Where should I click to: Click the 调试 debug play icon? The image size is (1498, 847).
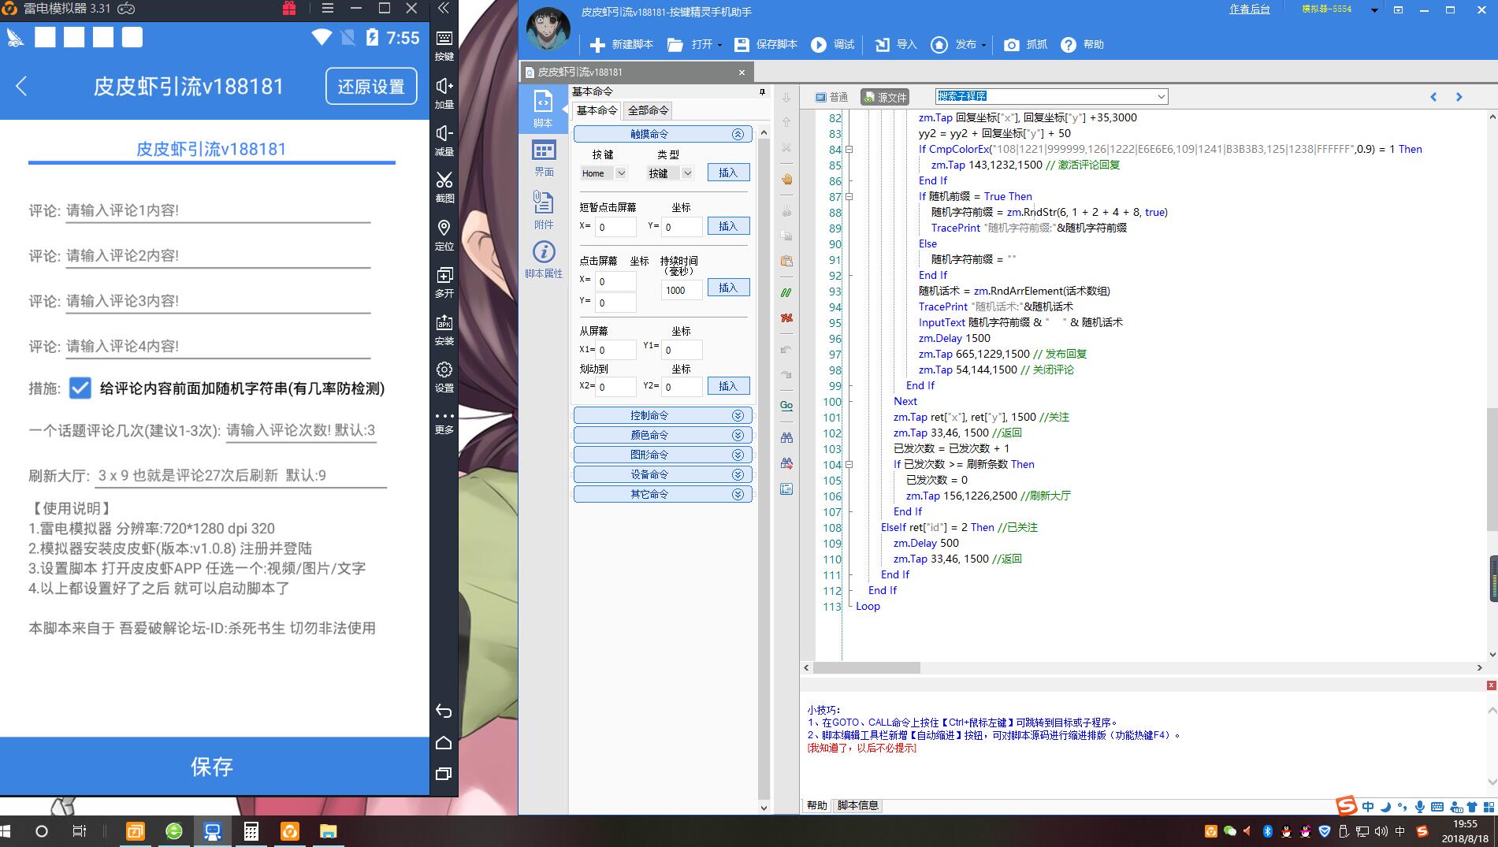pyautogui.click(x=820, y=45)
